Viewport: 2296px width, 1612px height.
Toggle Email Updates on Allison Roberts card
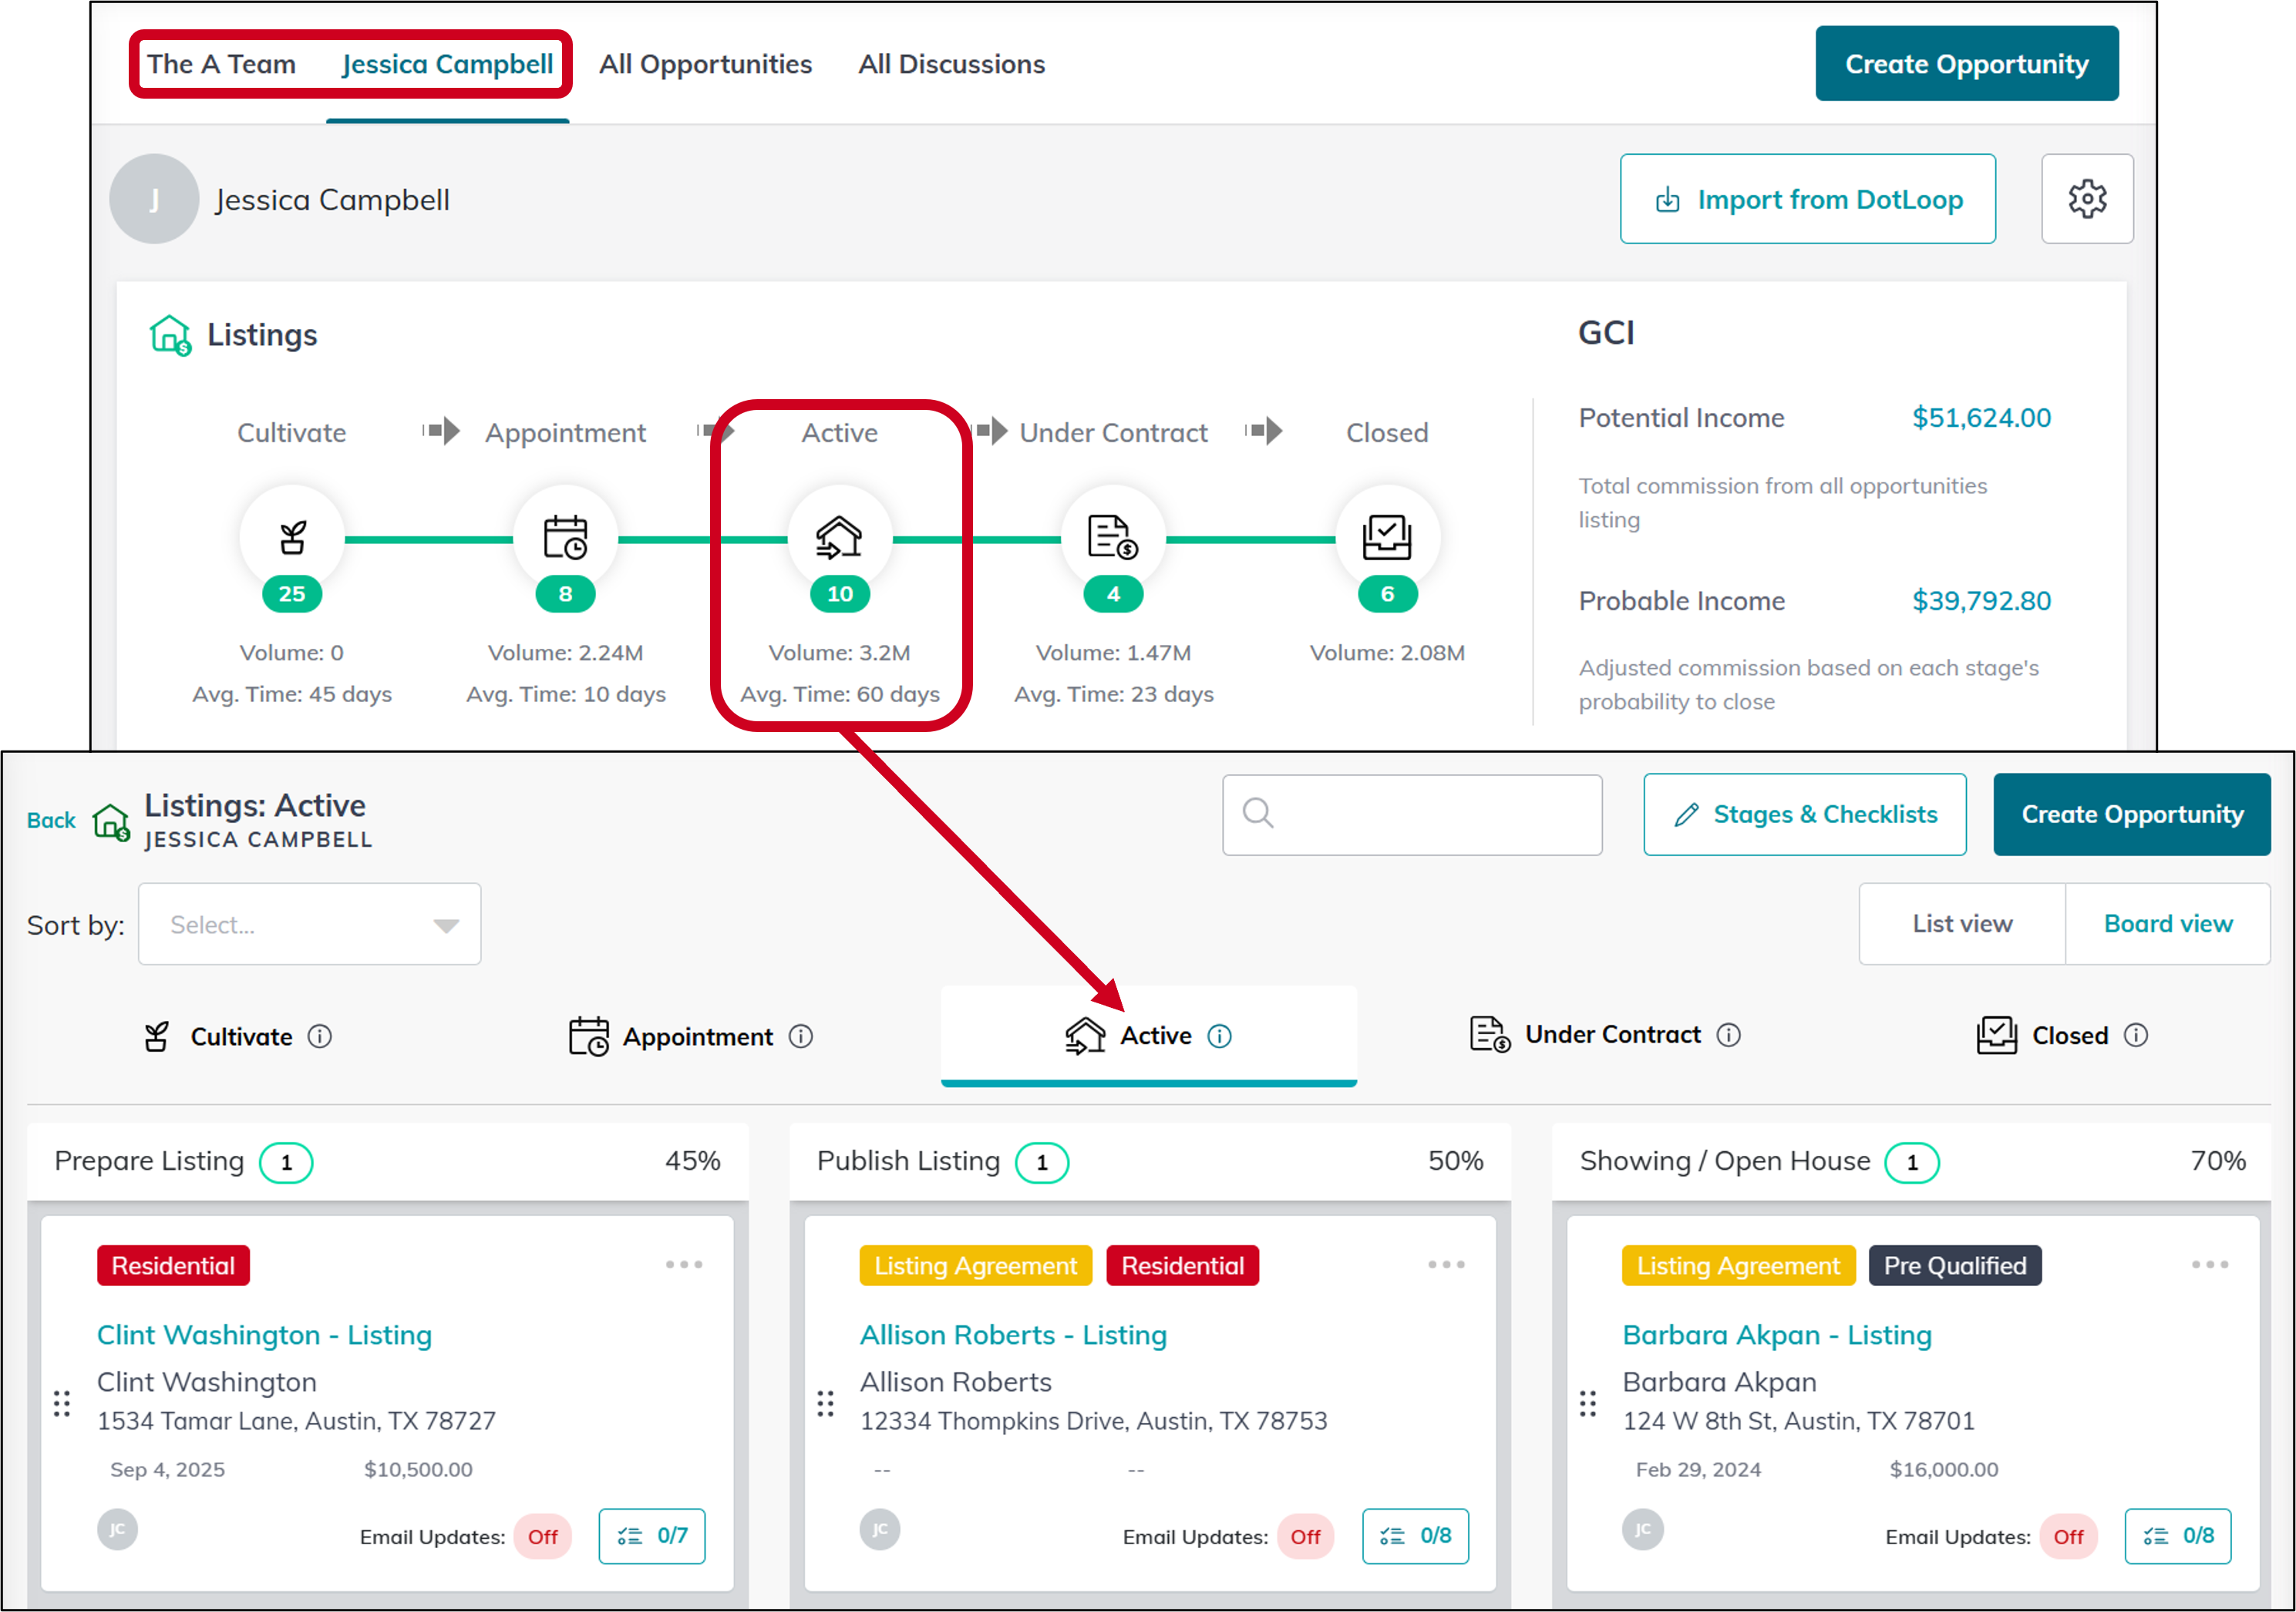(1304, 1536)
